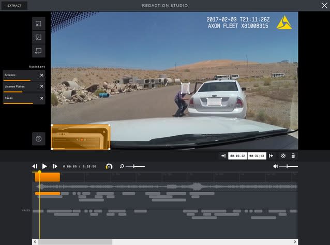Remove the Faces assistant item
Image resolution: width=330 pixels, height=245 pixels.
point(42,98)
